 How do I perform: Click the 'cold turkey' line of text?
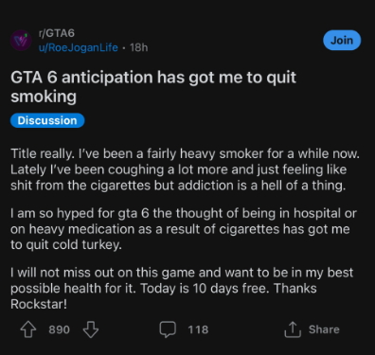tap(66, 245)
